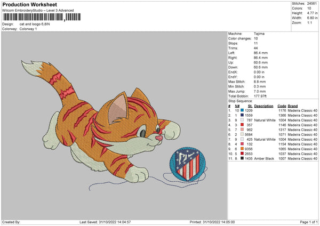Click the barcode under the worksheet title
Viewport: 320px width, 226px height.
(x=42, y=17)
